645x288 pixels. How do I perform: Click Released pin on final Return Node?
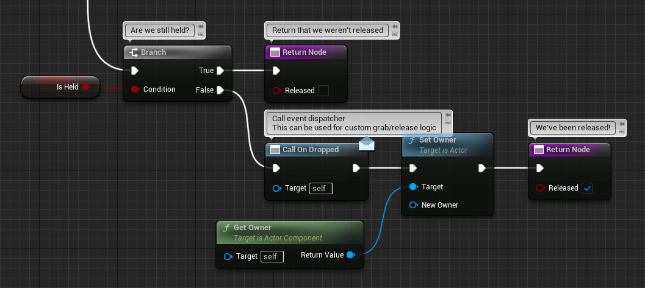point(541,188)
